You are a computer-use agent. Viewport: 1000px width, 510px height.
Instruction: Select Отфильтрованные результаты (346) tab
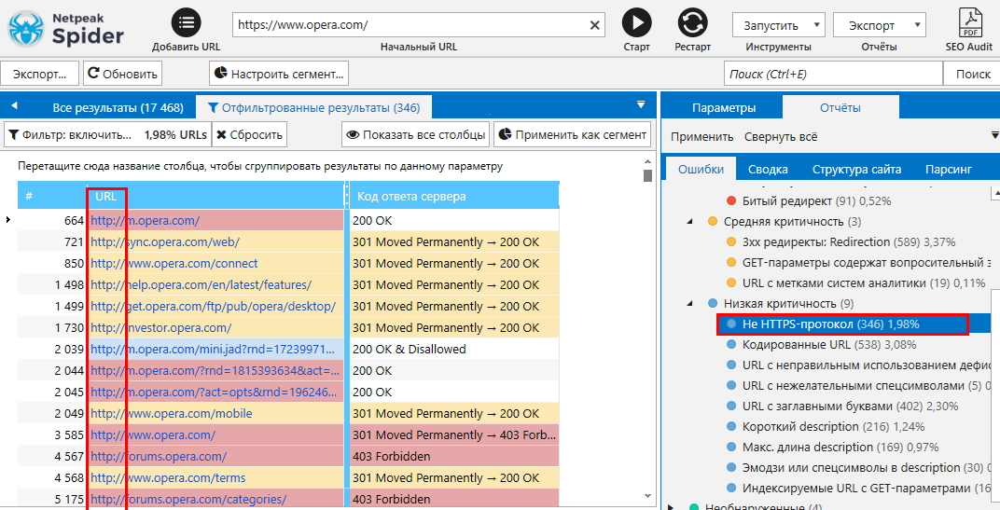tap(313, 108)
